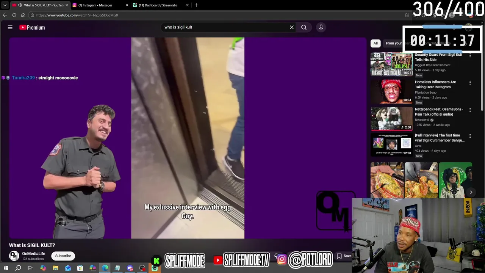Click the 134 subscribers text
The image size is (485, 273).
coord(33,259)
